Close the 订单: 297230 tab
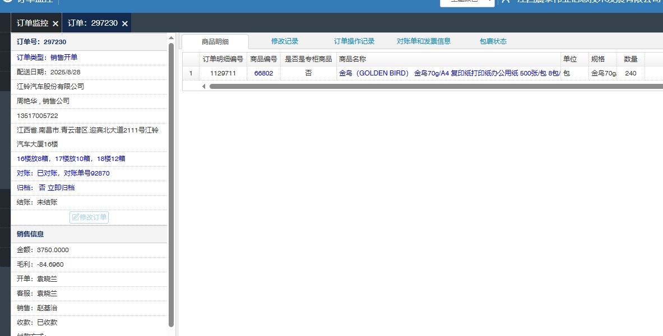Screen dimensions: 663x336 coord(125,23)
